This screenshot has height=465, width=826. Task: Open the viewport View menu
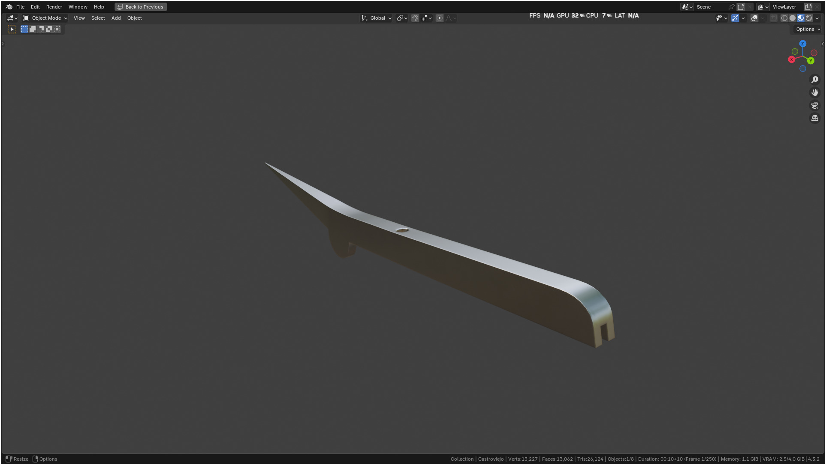click(x=79, y=18)
